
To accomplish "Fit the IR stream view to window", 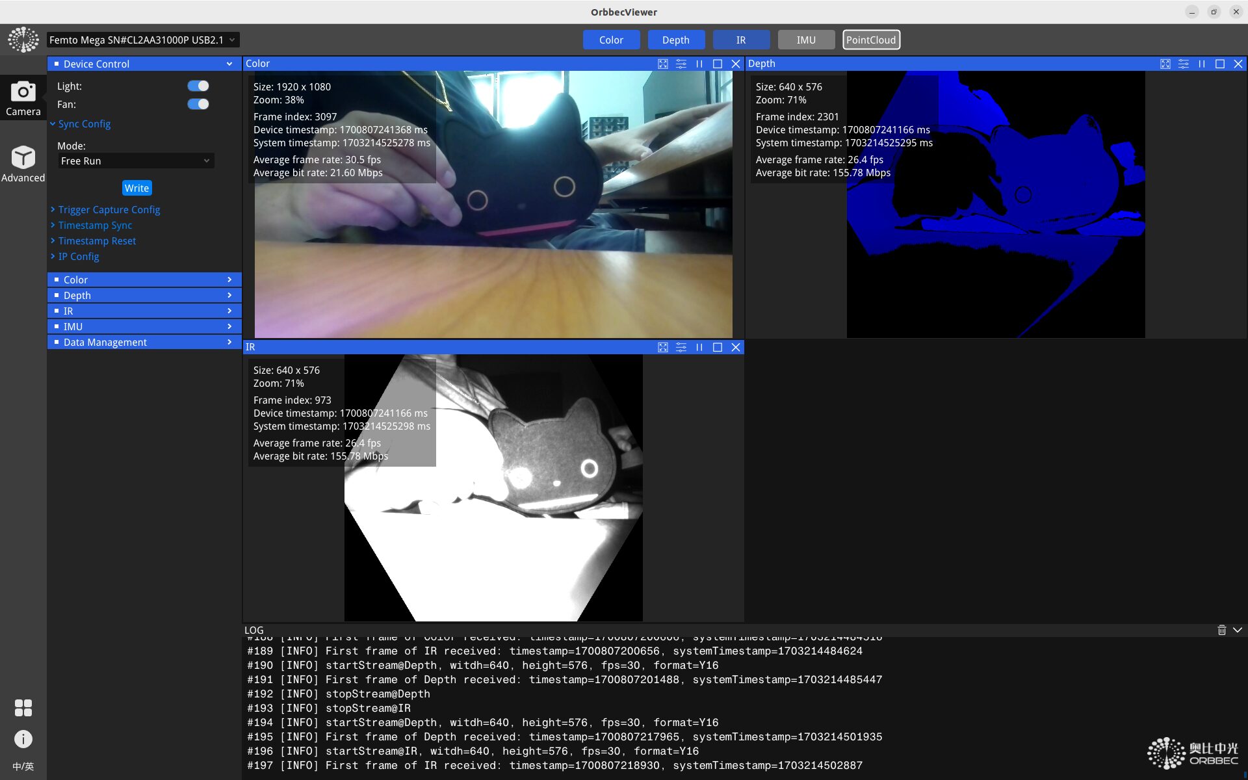I will click(663, 347).
